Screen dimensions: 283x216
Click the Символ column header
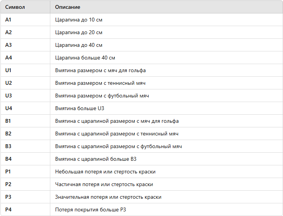[25, 7]
